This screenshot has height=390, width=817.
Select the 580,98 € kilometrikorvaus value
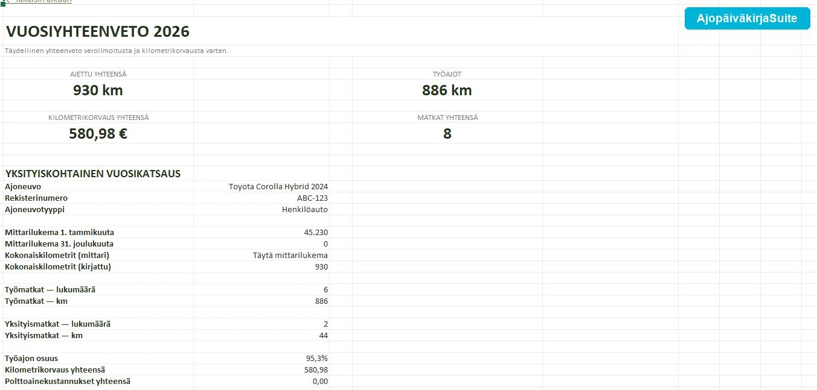98,133
